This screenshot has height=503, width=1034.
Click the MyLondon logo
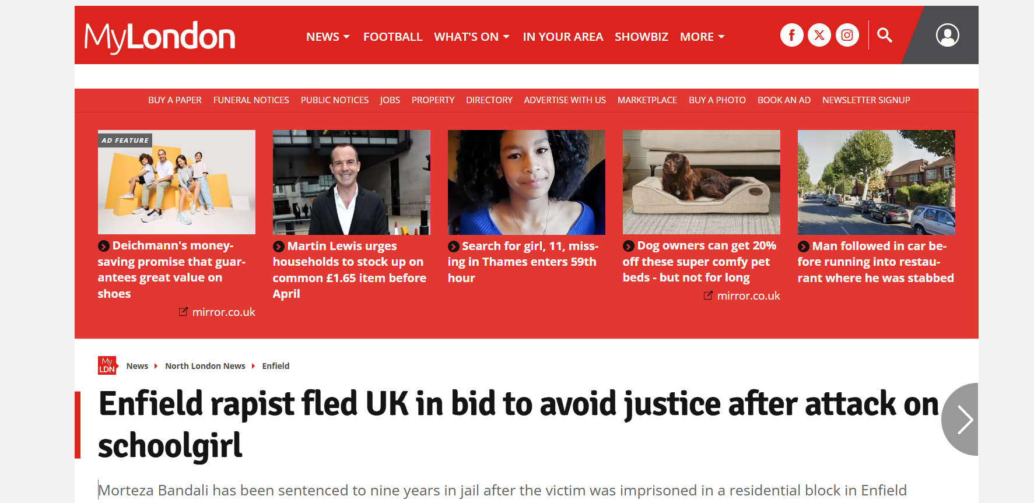pos(160,37)
